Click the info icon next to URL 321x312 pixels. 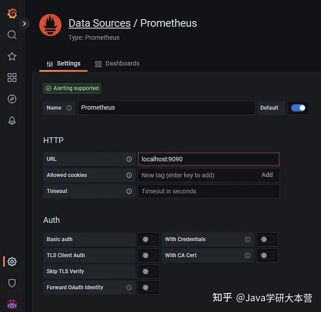(129, 159)
